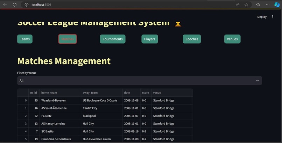Open Streamlit three-dot main menu
The width and height of the screenshot is (282, 143).
pyautogui.click(x=273, y=17)
